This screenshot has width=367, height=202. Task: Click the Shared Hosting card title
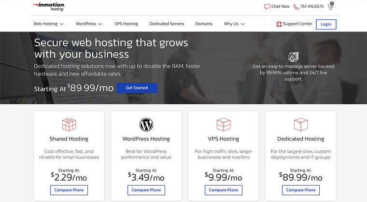[69, 139]
